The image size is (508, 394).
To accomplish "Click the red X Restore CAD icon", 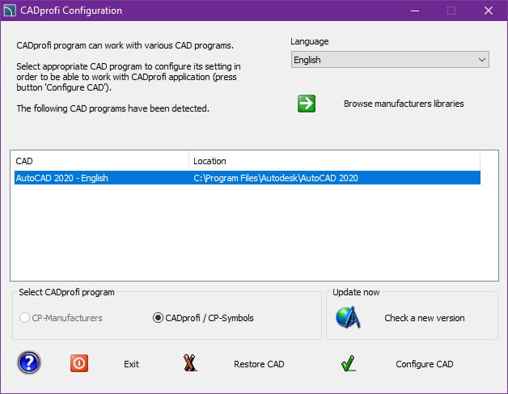I will click(x=190, y=363).
